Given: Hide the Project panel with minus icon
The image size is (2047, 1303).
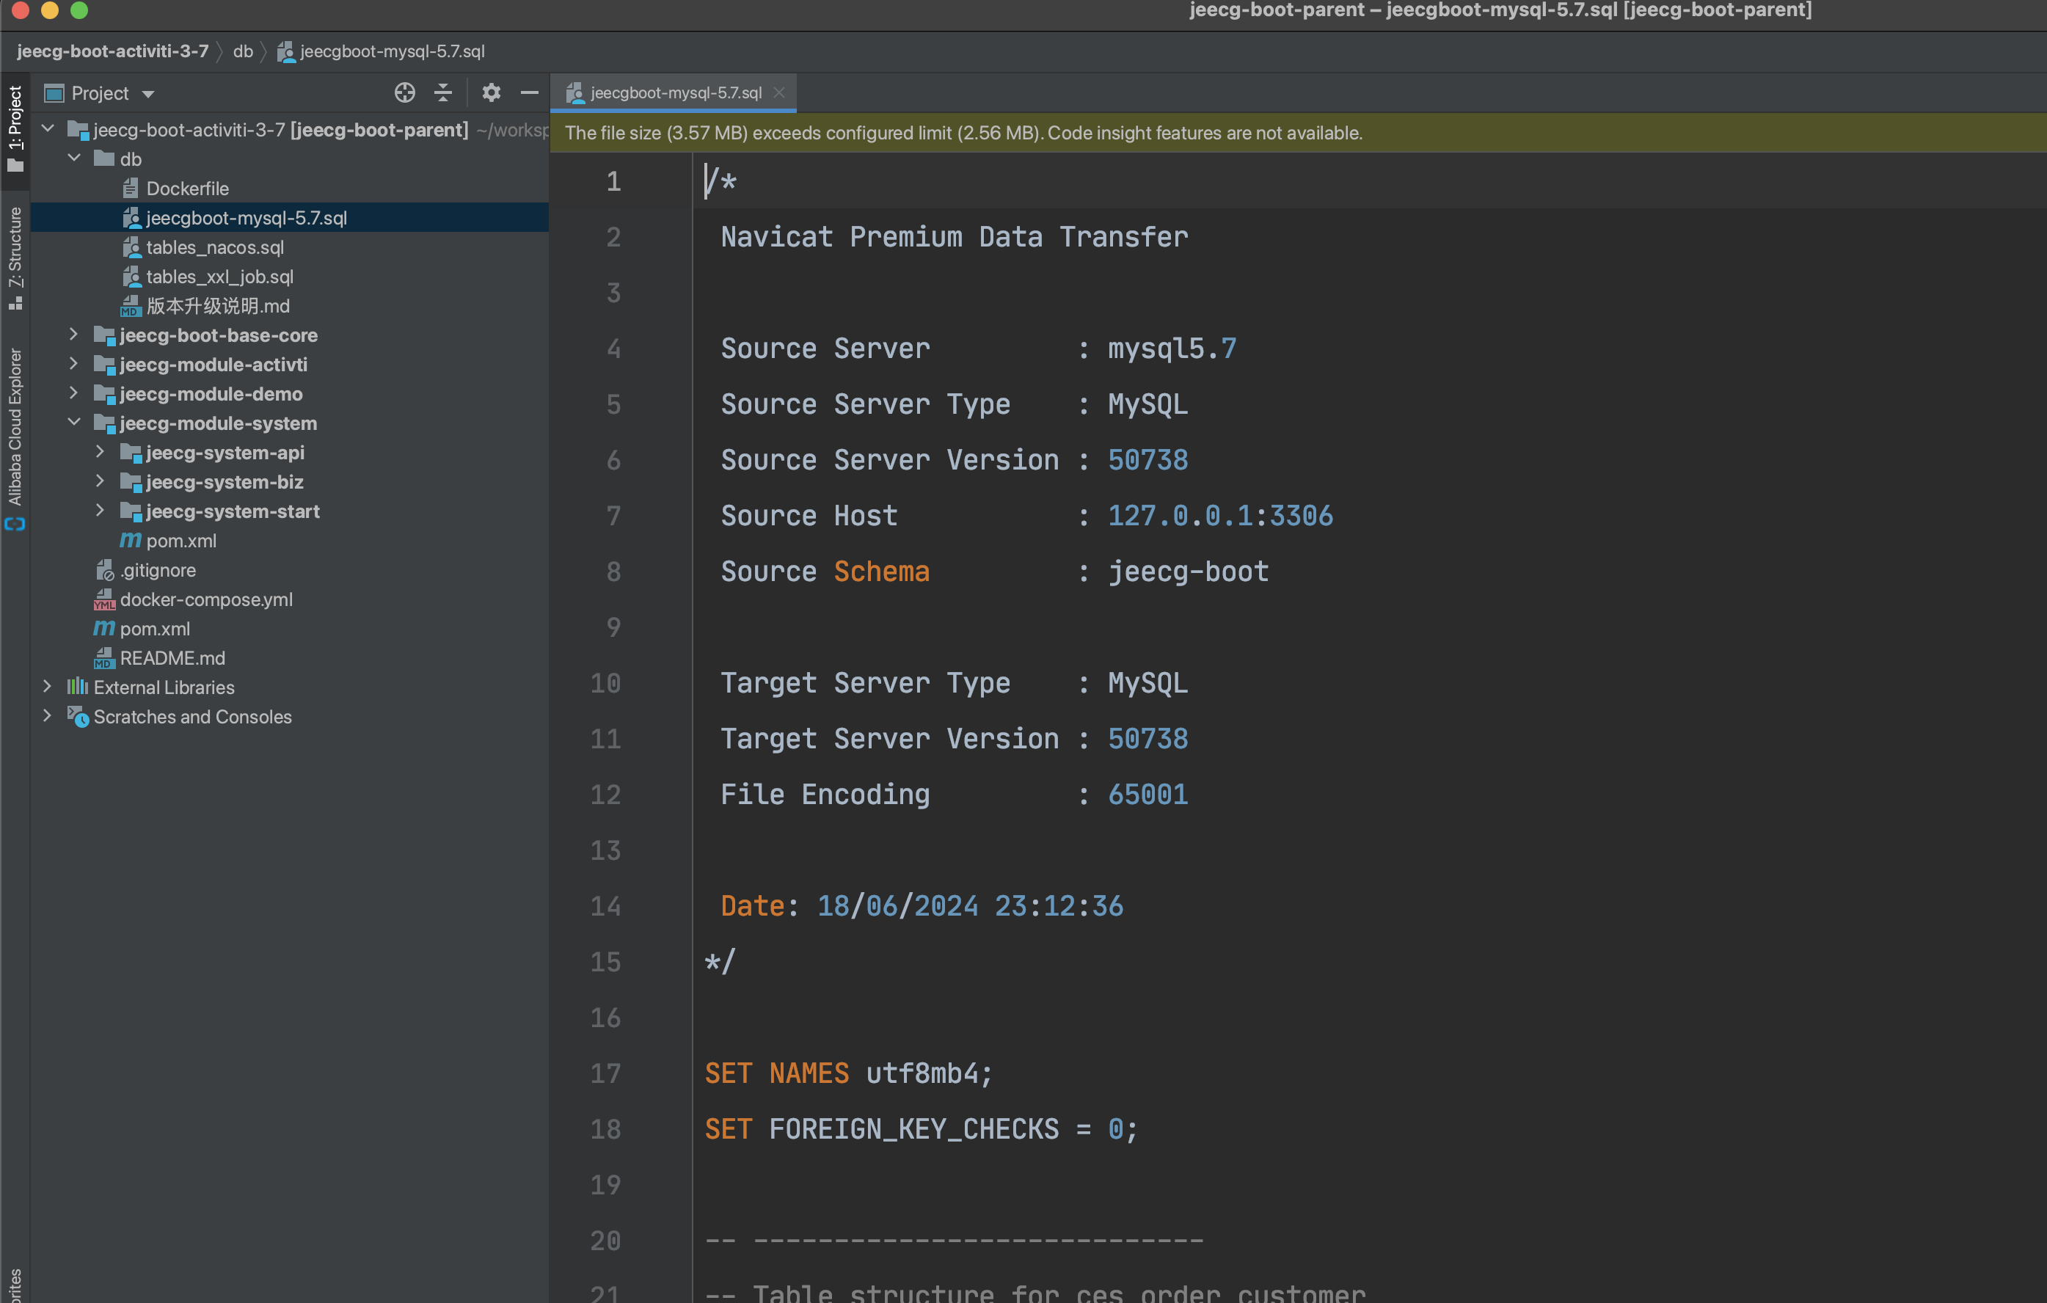Looking at the screenshot, I should (530, 92).
